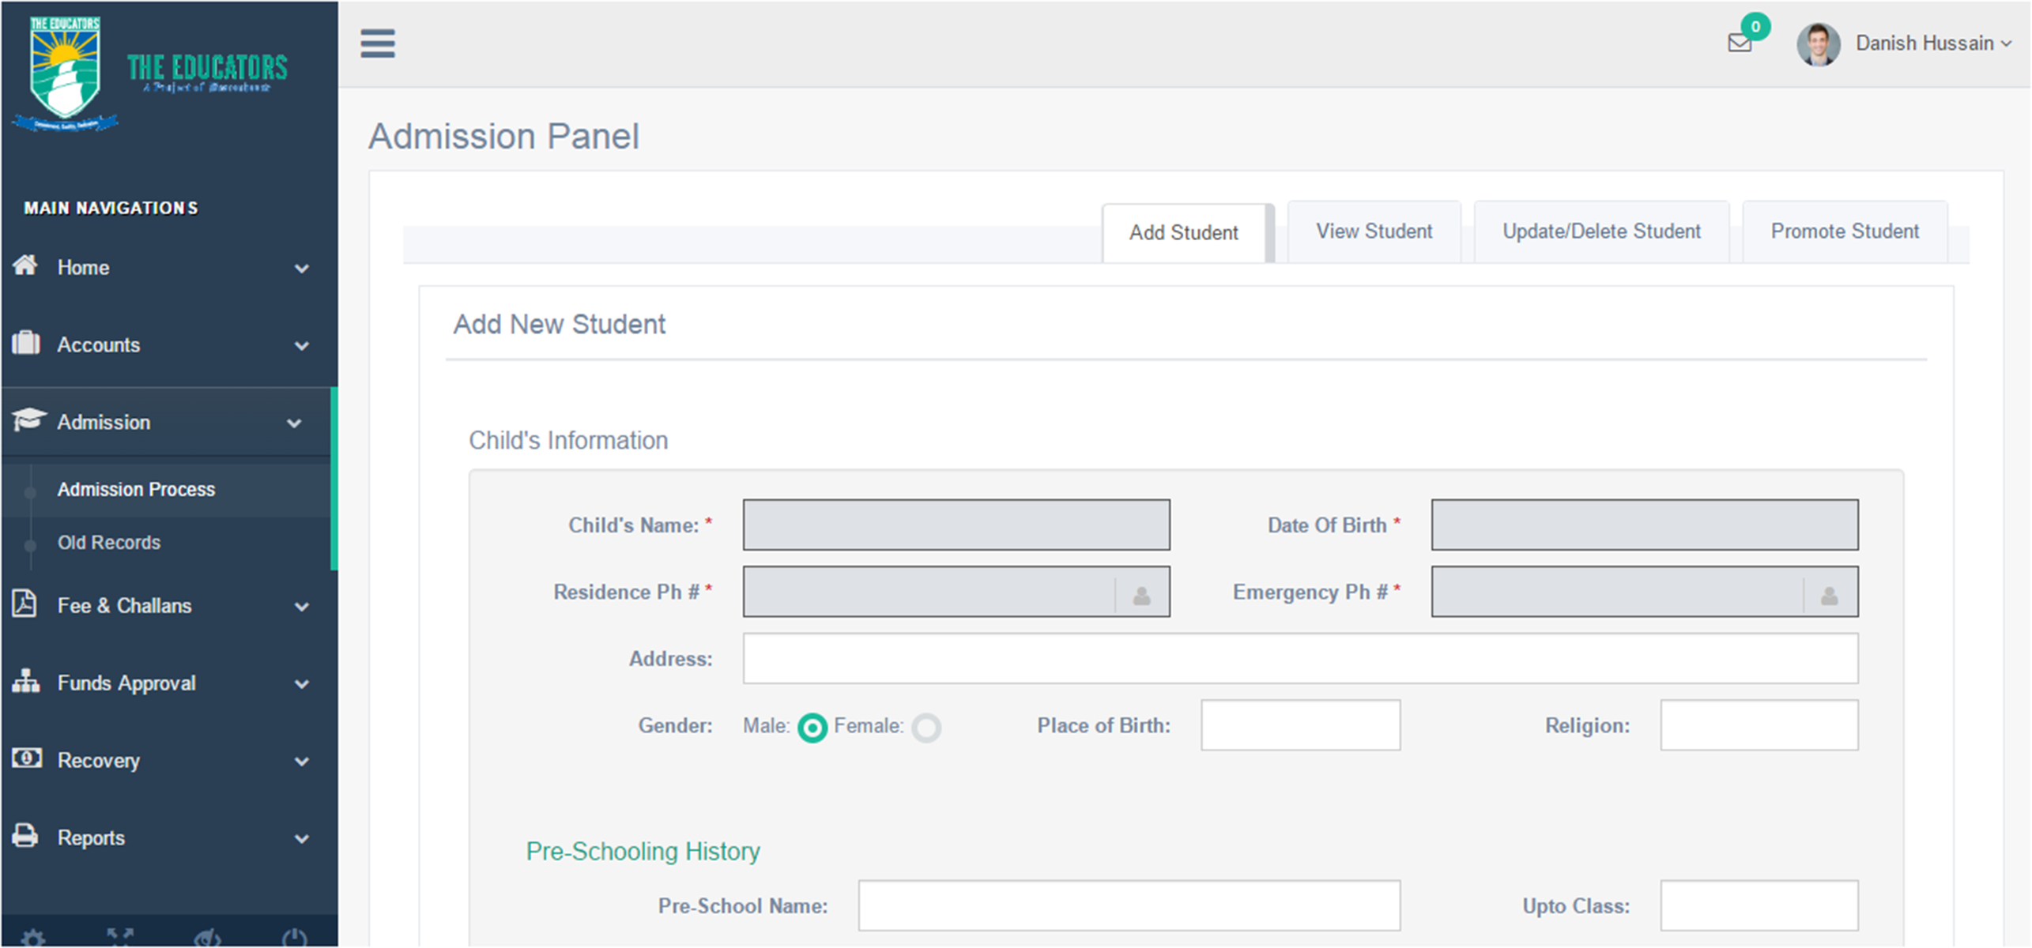
Task: Focus the Address text field
Action: point(1300,658)
